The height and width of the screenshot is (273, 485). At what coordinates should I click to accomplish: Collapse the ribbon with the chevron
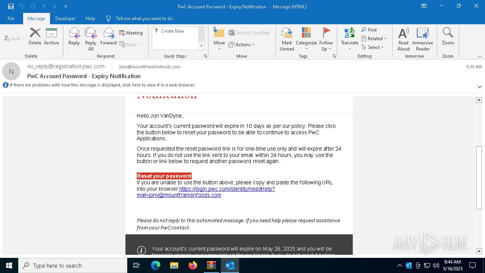coord(480,56)
